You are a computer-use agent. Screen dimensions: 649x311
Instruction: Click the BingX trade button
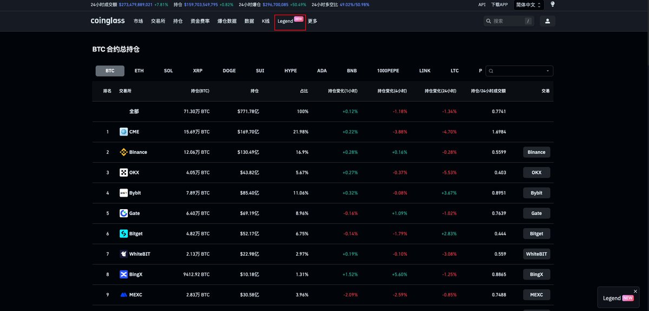pos(536,274)
